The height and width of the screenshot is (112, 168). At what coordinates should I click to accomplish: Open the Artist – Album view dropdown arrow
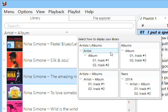67,32
